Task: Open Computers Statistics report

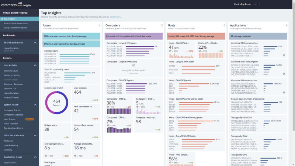Action: click(14, 115)
